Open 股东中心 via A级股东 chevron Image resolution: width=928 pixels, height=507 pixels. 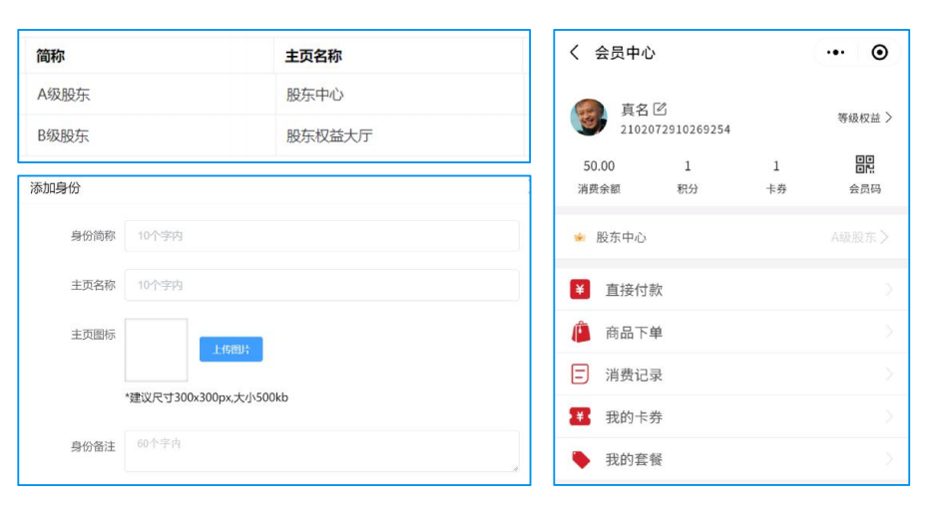[884, 237]
